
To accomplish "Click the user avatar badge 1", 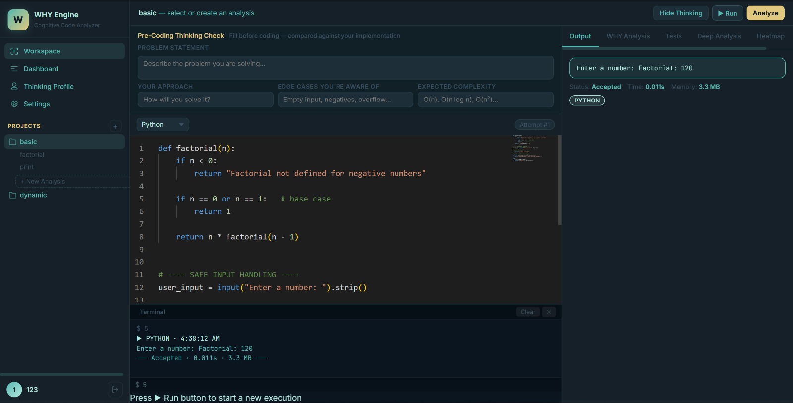I will pyautogui.click(x=14, y=390).
